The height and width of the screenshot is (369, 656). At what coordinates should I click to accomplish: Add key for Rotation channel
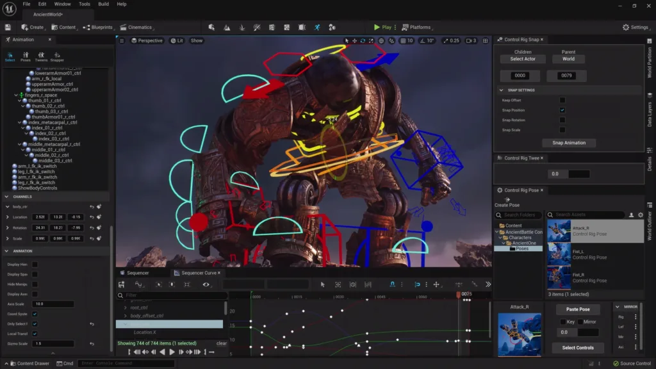click(99, 227)
